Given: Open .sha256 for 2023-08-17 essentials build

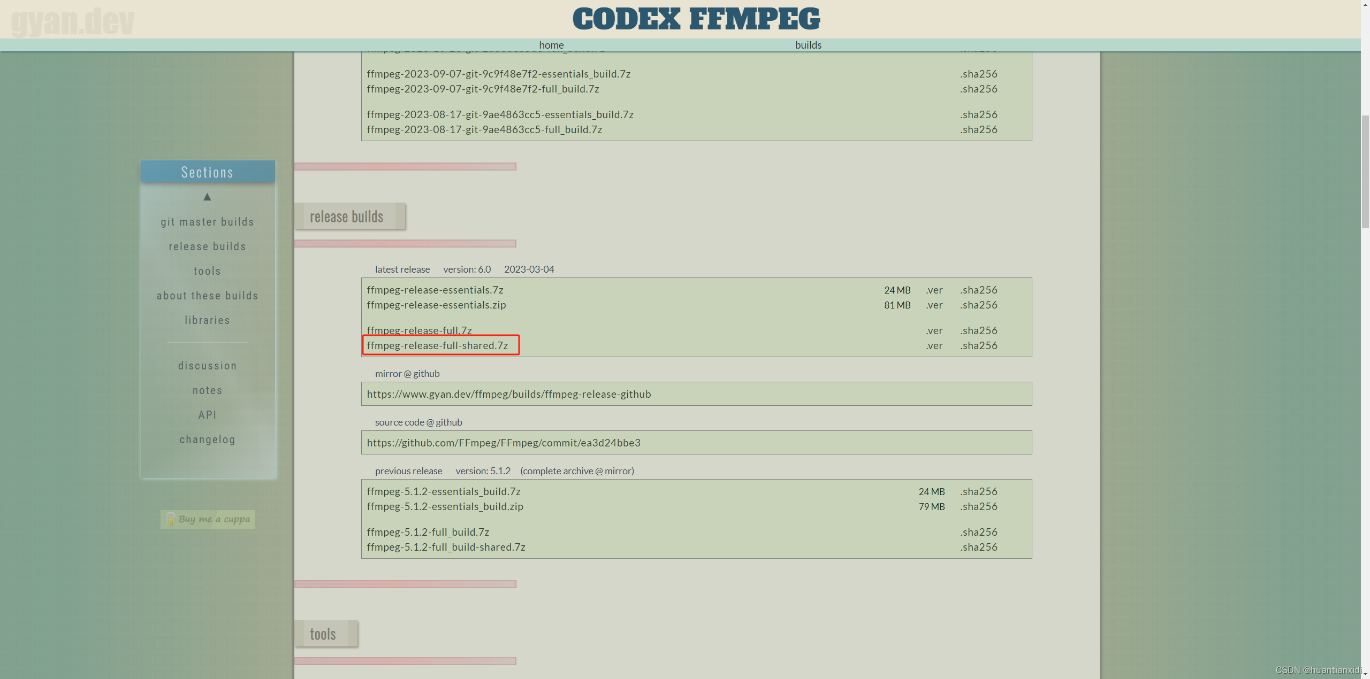Looking at the screenshot, I should 979,114.
